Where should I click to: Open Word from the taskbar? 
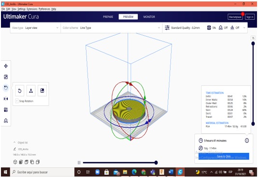pos(171,172)
